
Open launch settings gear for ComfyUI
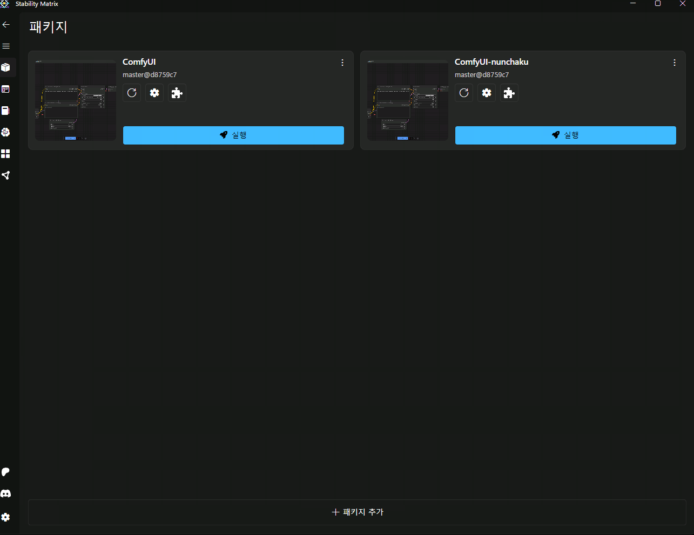(x=154, y=93)
